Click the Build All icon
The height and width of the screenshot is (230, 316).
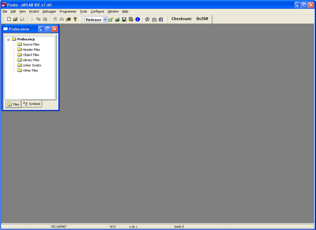pos(154,19)
